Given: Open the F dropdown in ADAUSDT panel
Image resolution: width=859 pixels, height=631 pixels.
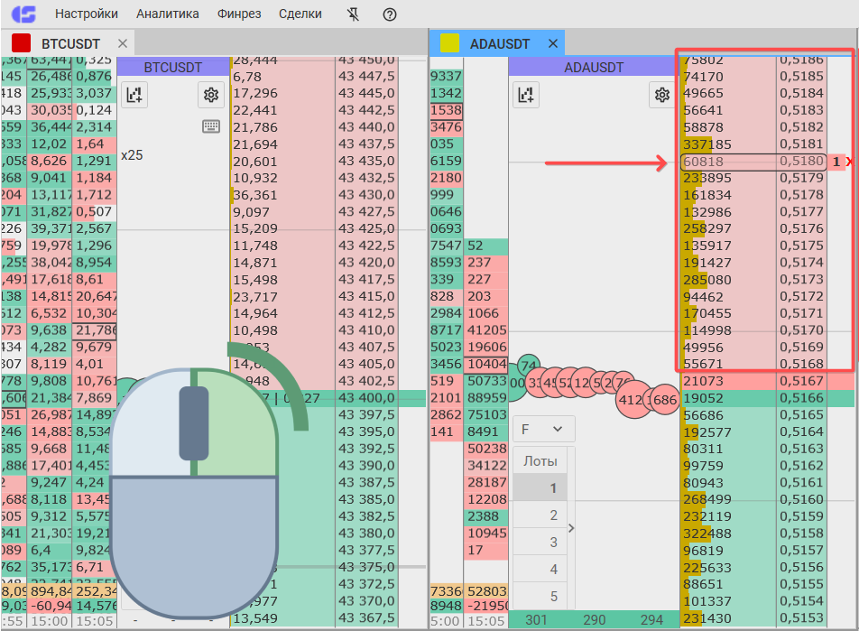Looking at the screenshot, I should (543, 429).
